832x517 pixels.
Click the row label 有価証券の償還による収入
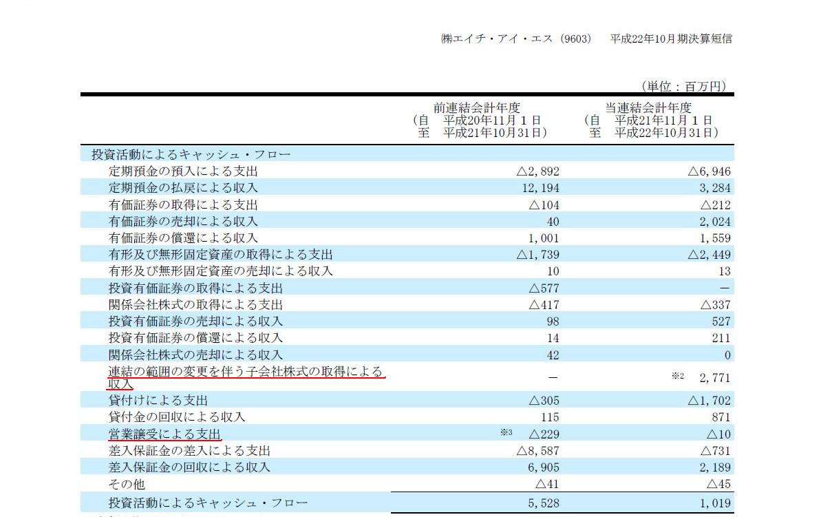click(183, 238)
